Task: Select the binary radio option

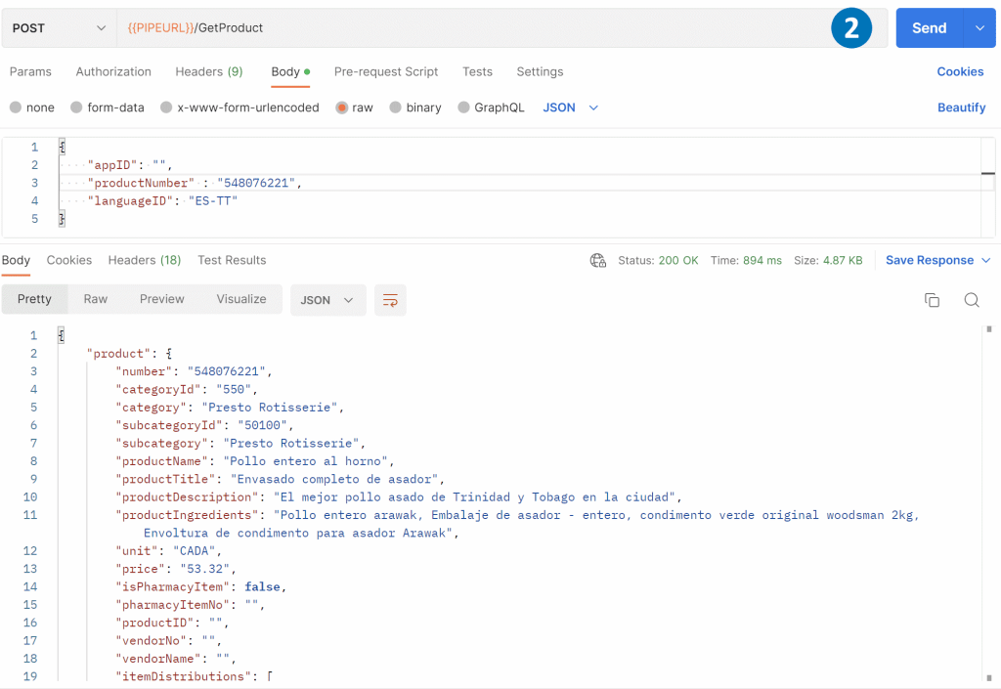Action: coord(395,108)
